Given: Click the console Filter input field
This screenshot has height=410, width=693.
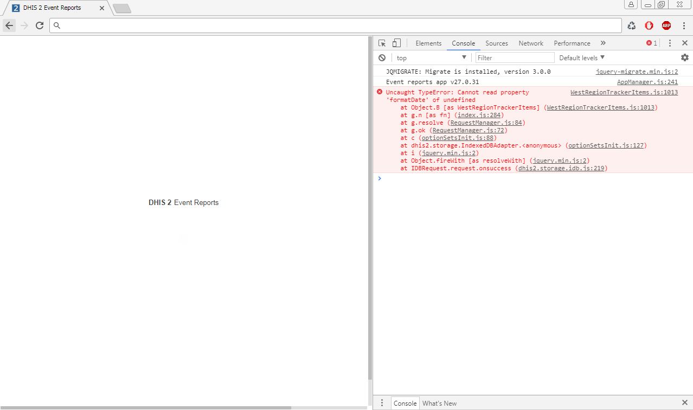Looking at the screenshot, I should point(515,57).
